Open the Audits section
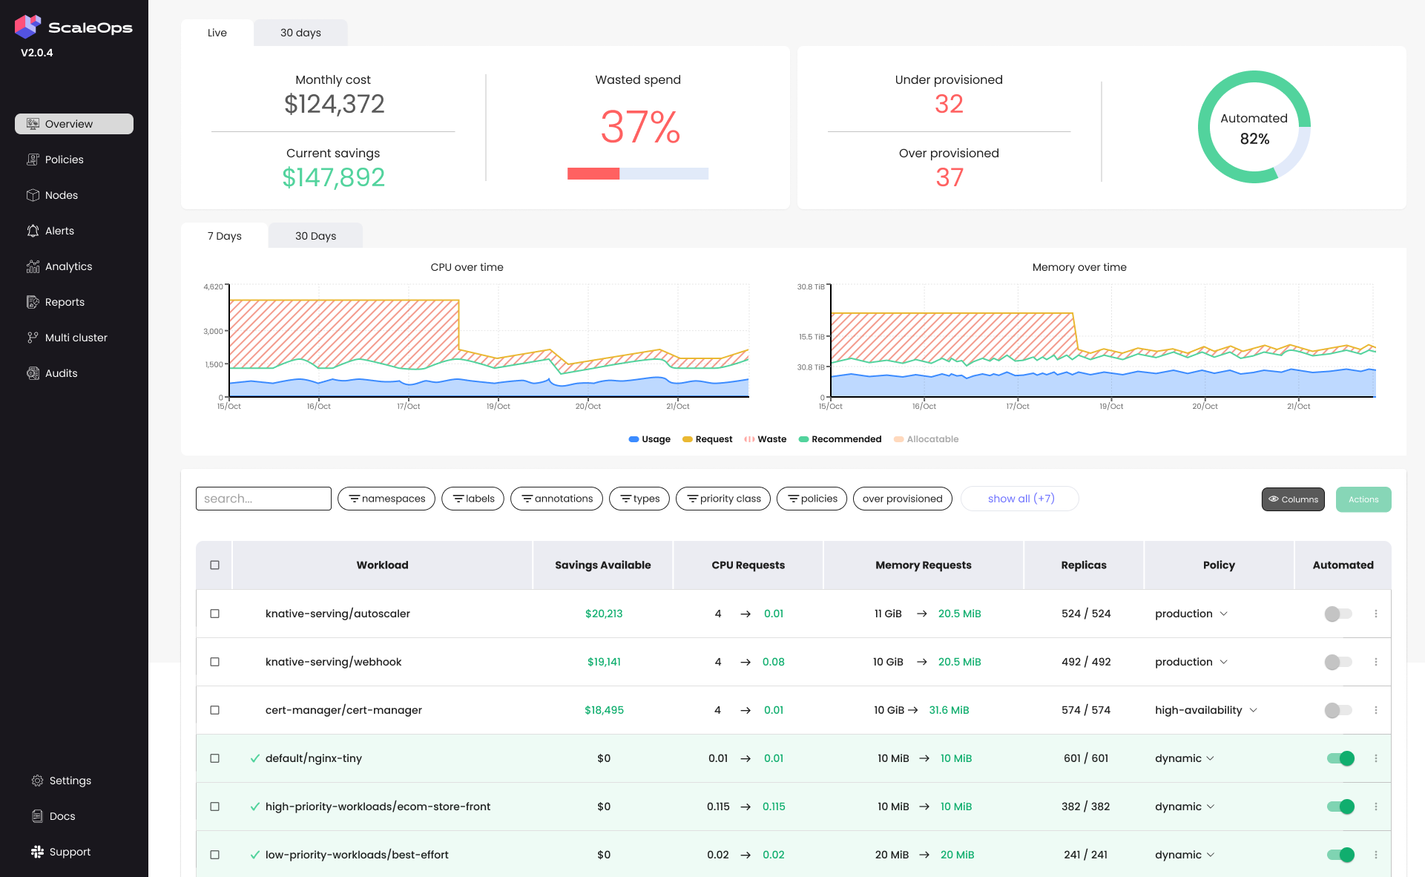This screenshot has width=1425, height=877. click(61, 372)
